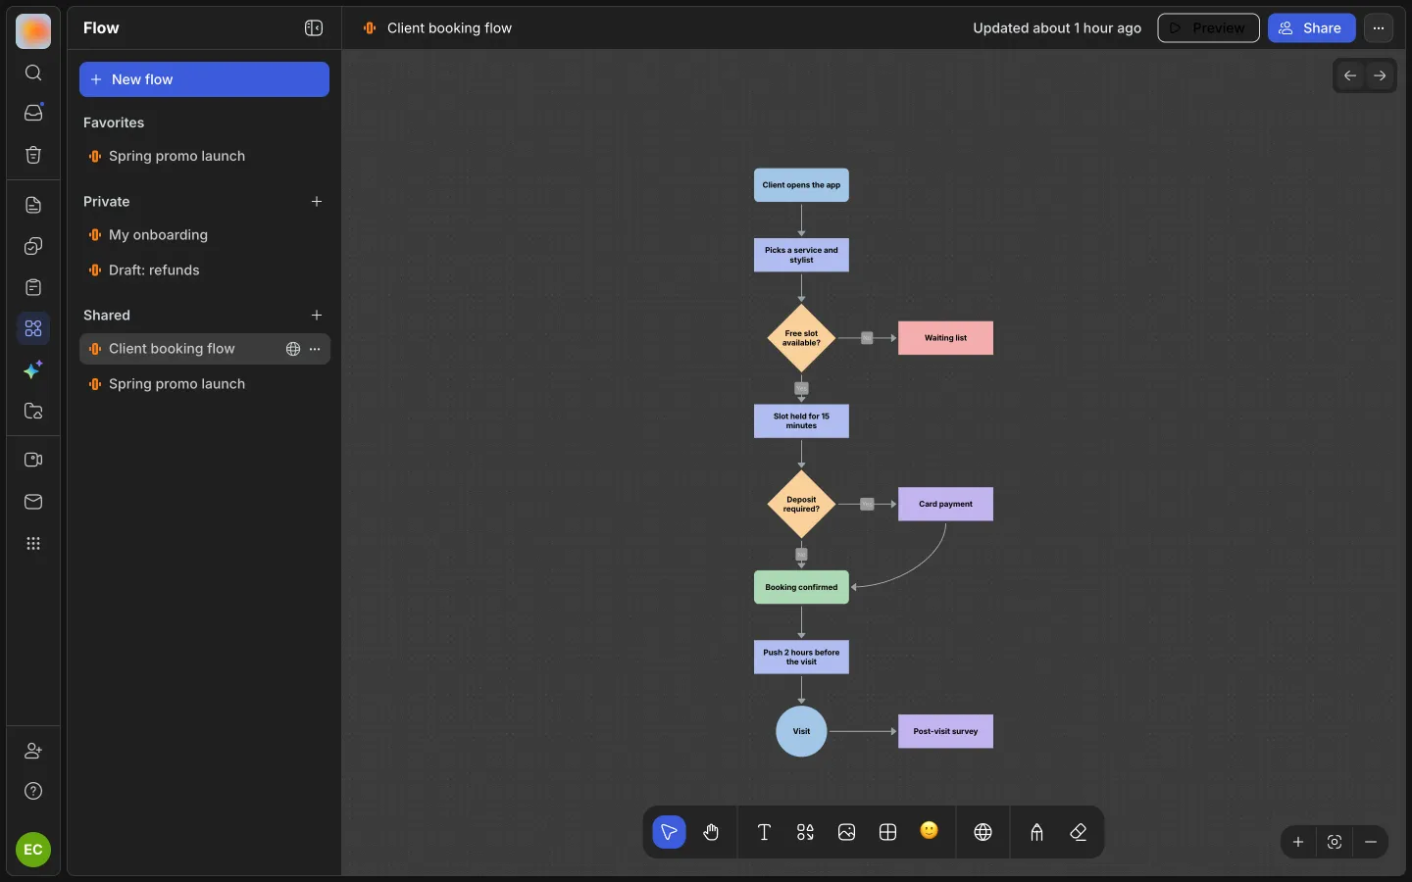
Task: Add a new flow to Shared section
Action: pyautogui.click(x=317, y=316)
